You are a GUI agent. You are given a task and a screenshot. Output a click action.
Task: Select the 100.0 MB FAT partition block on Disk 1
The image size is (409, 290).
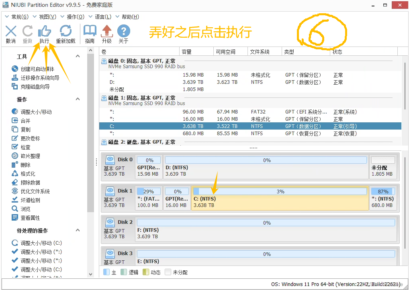tap(149, 198)
